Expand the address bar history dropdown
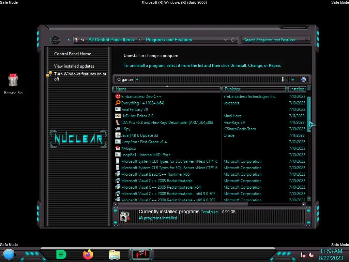 click(226, 40)
